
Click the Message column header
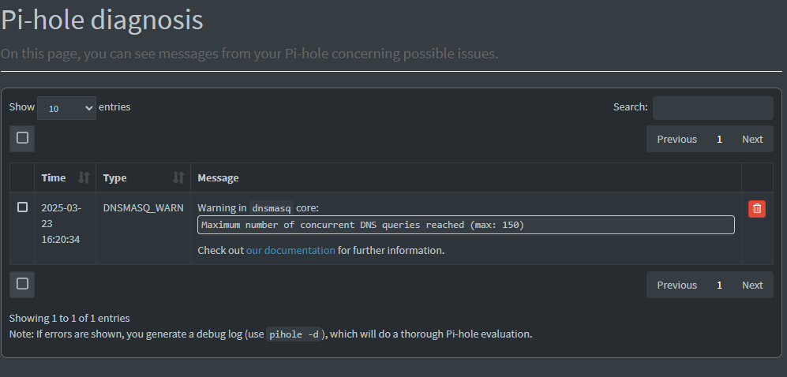pyautogui.click(x=218, y=177)
